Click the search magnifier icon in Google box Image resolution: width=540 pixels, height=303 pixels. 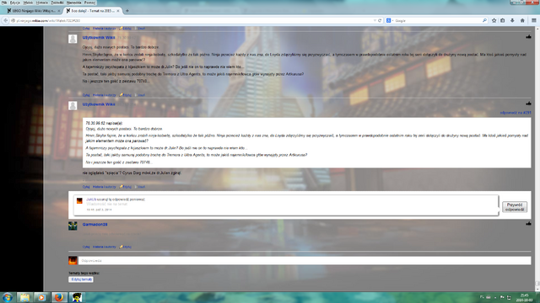point(484,20)
